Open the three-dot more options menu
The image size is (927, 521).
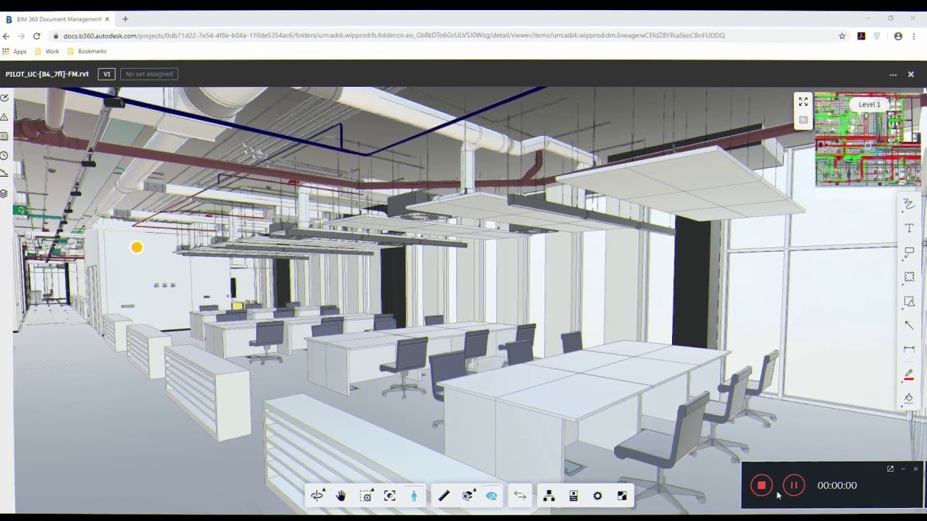(893, 75)
